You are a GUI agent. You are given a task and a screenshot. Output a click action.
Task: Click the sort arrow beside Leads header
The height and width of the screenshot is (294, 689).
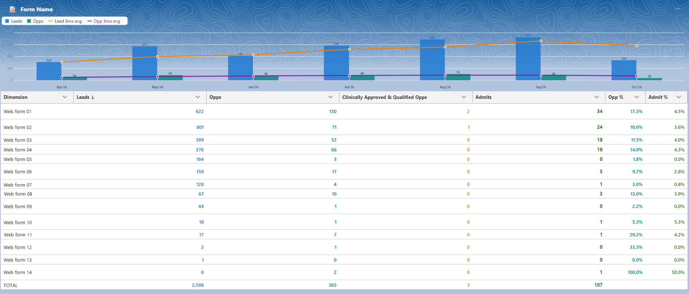93,97
